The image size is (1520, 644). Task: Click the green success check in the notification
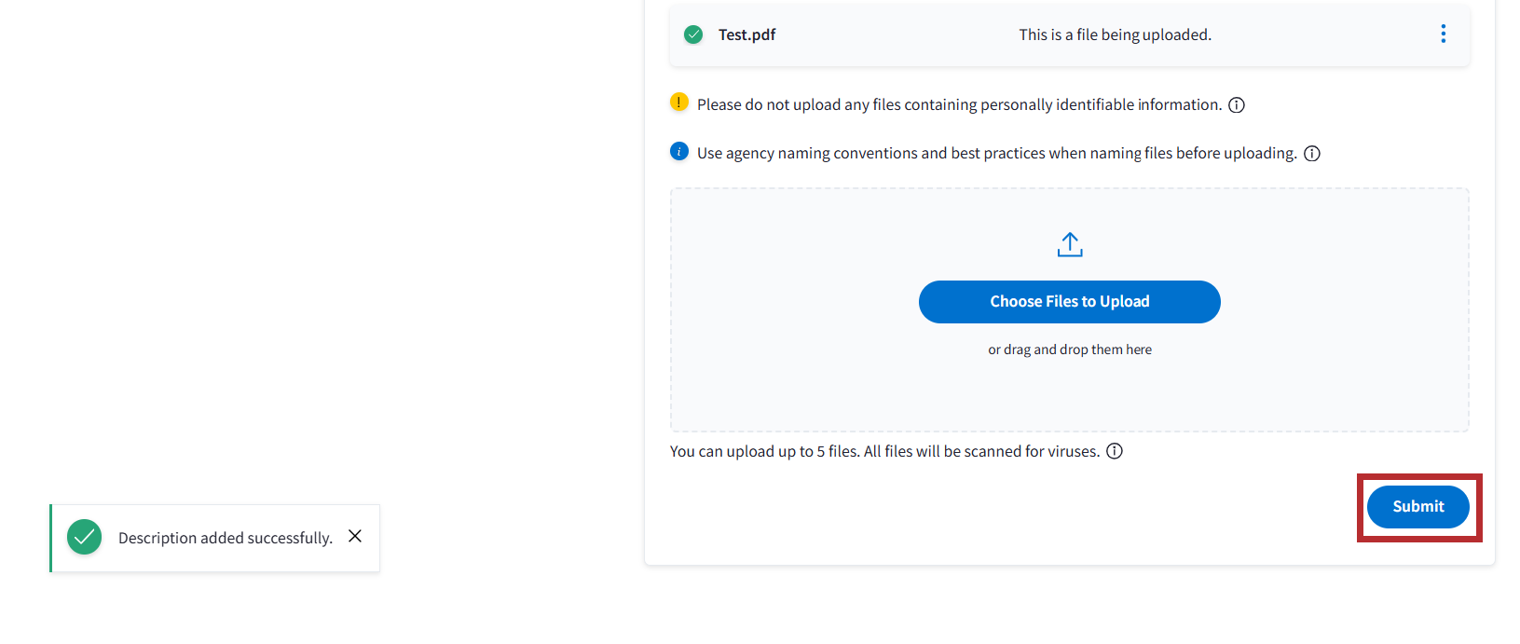point(85,537)
